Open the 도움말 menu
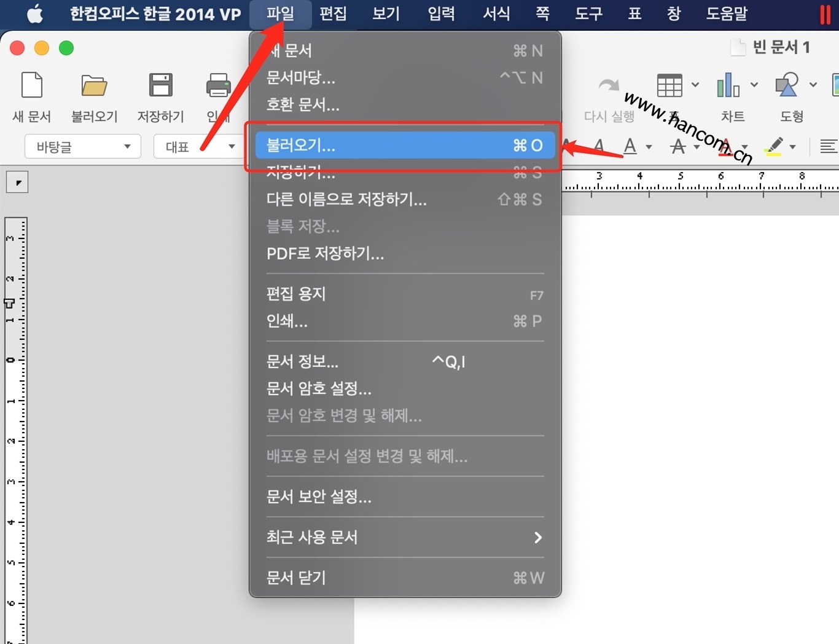The height and width of the screenshot is (644, 839). point(727,14)
